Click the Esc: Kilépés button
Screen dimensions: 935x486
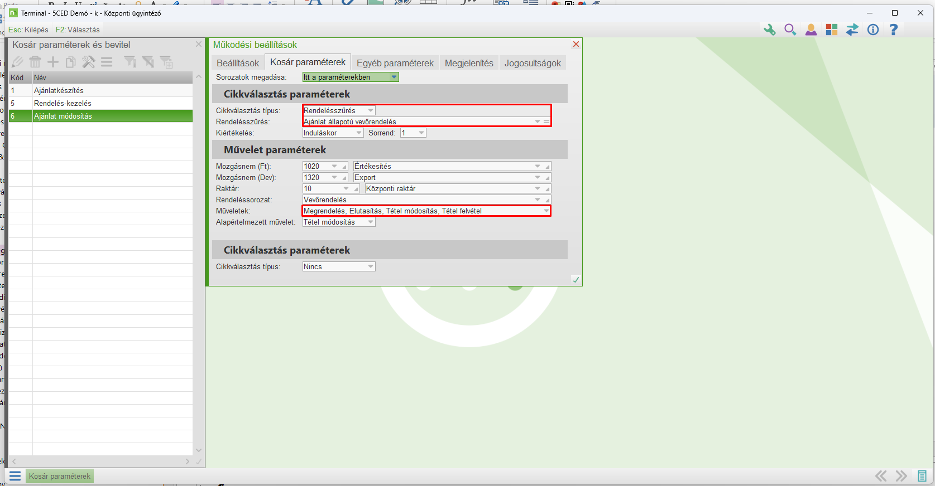tap(28, 30)
